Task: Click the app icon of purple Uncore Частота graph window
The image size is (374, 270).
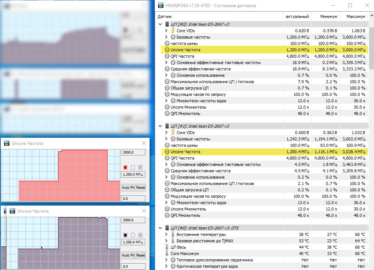Action: [x=12, y=211]
